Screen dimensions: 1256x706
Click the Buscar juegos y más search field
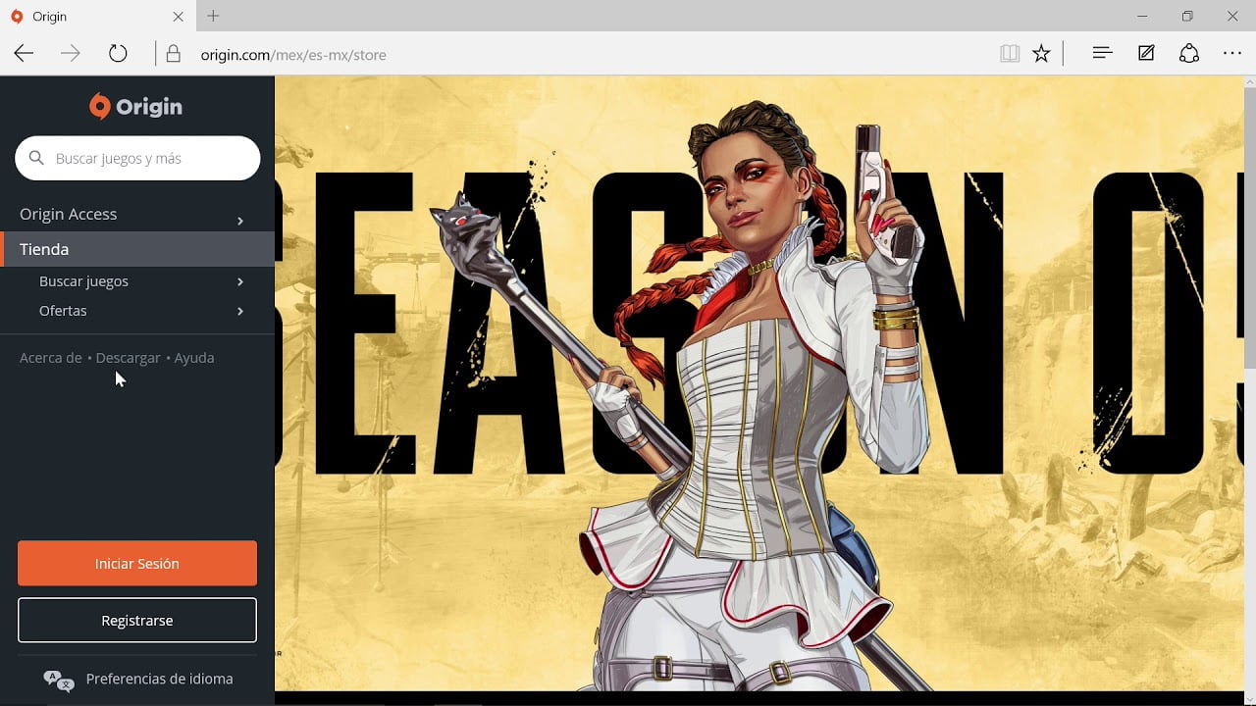coord(137,158)
